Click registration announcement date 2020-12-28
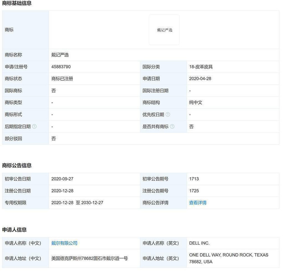Viewport: 283px width, 277px height. coord(62,191)
